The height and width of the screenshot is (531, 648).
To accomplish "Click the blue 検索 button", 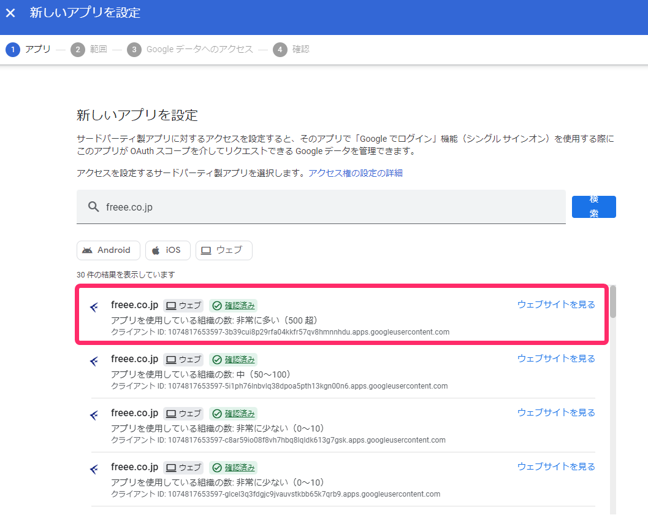I will 594,206.
